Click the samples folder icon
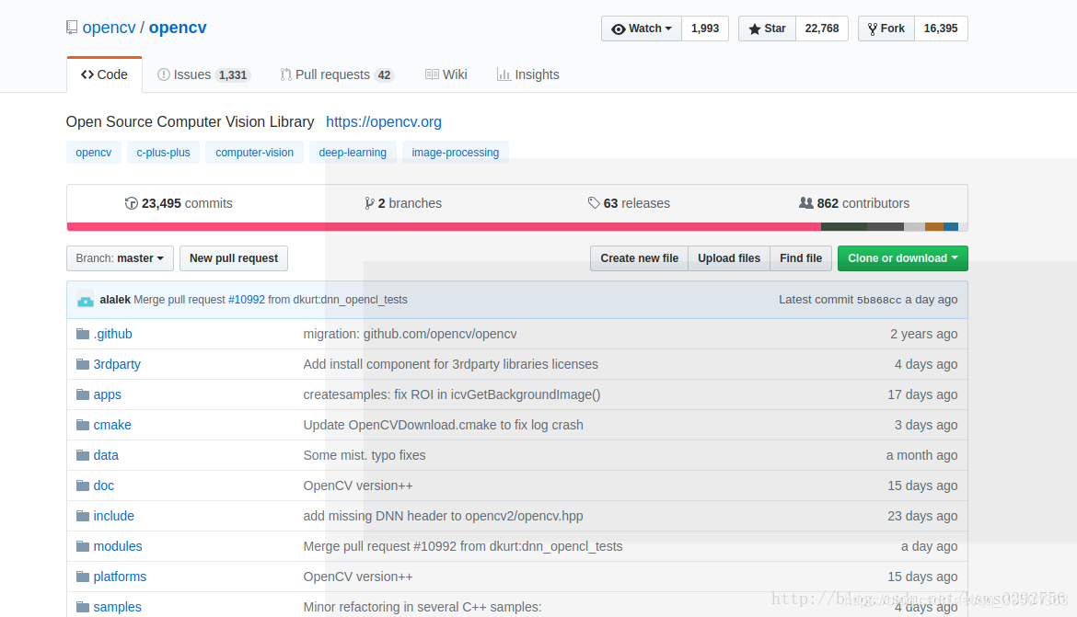The image size is (1077, 617). [83, 607]
